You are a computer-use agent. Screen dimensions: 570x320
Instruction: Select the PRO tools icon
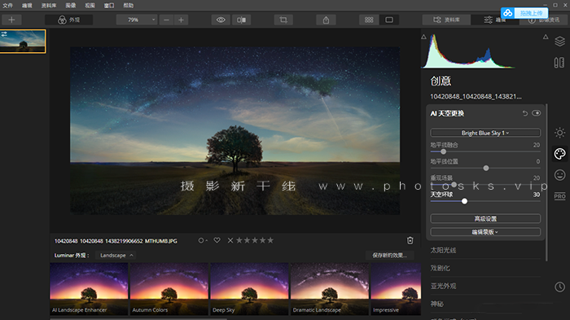[560, 196]
